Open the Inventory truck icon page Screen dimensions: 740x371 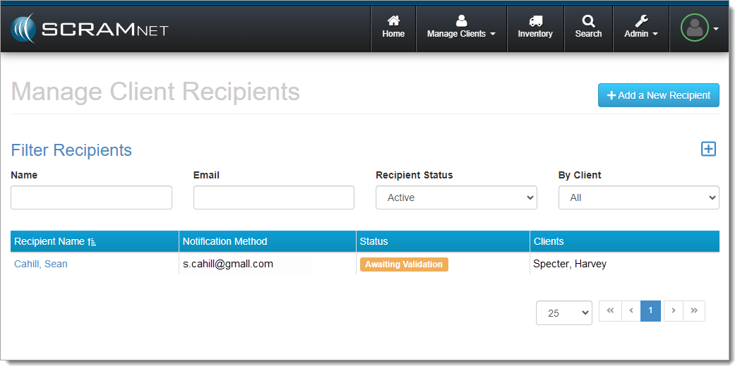pyautogui.click(x=535, y=28)
